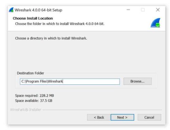
Task: Cancel the Wireshark installation
Action: click(x=149, y=117)
